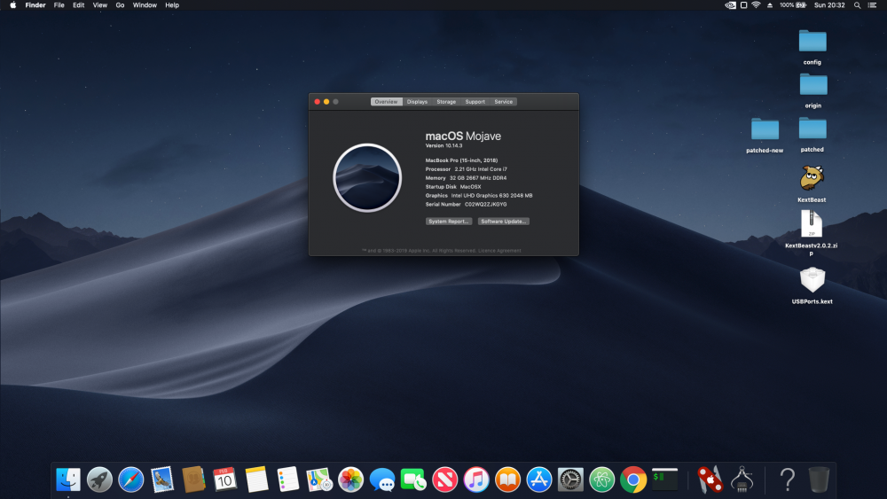
Task: Open the Go menu
Action: pos(120,5)
